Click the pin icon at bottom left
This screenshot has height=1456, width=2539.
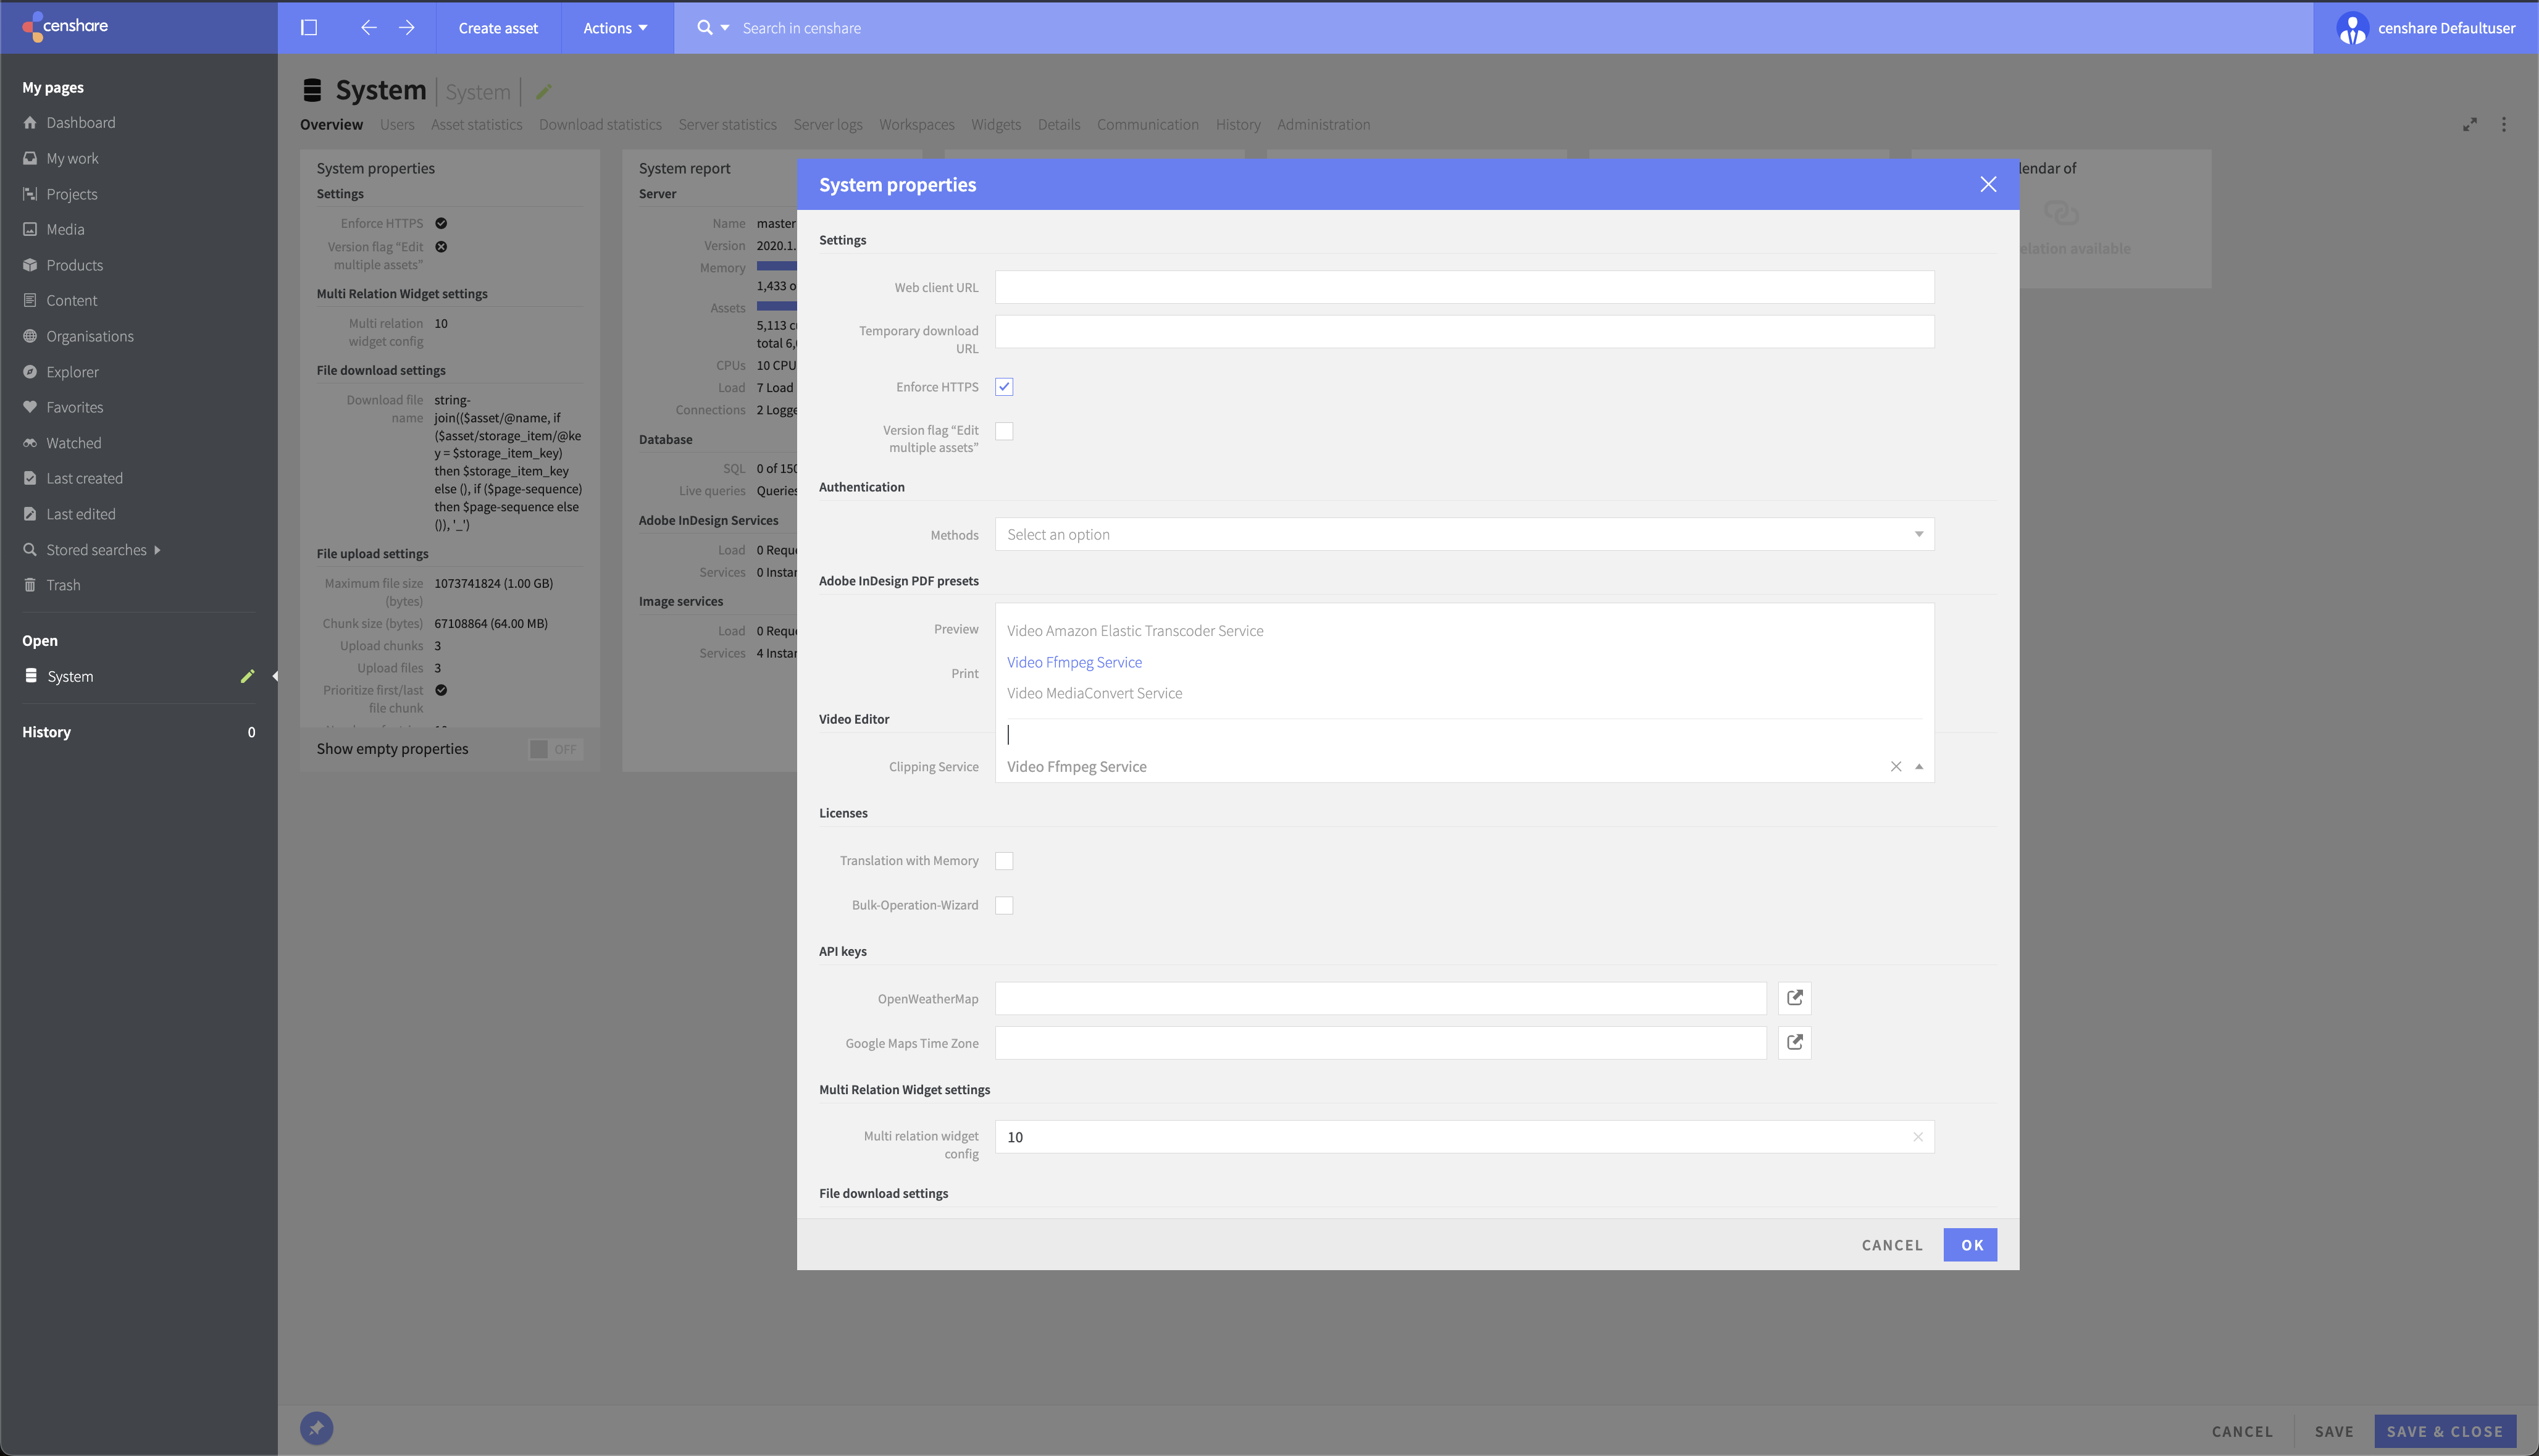point(316,1428)
